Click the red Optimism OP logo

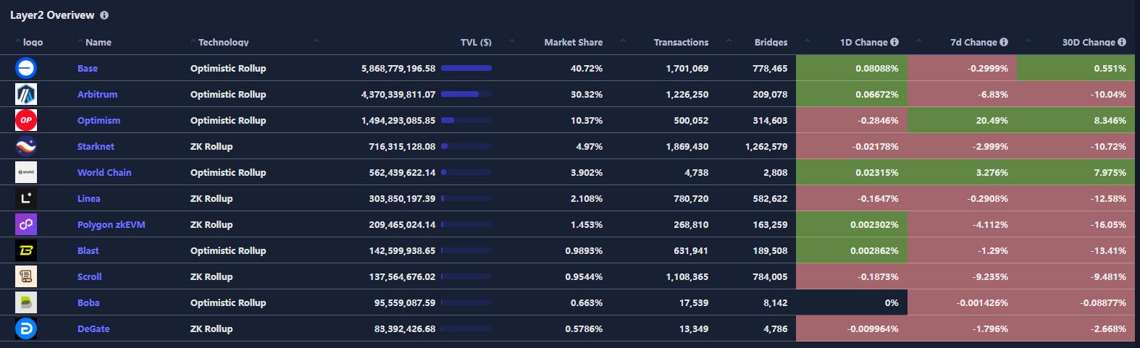pyautogui.click(x=26, y=120)
